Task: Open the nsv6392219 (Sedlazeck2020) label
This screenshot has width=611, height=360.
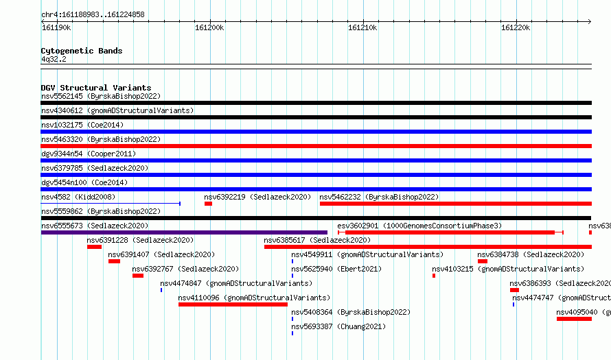Action: [257, 197]
